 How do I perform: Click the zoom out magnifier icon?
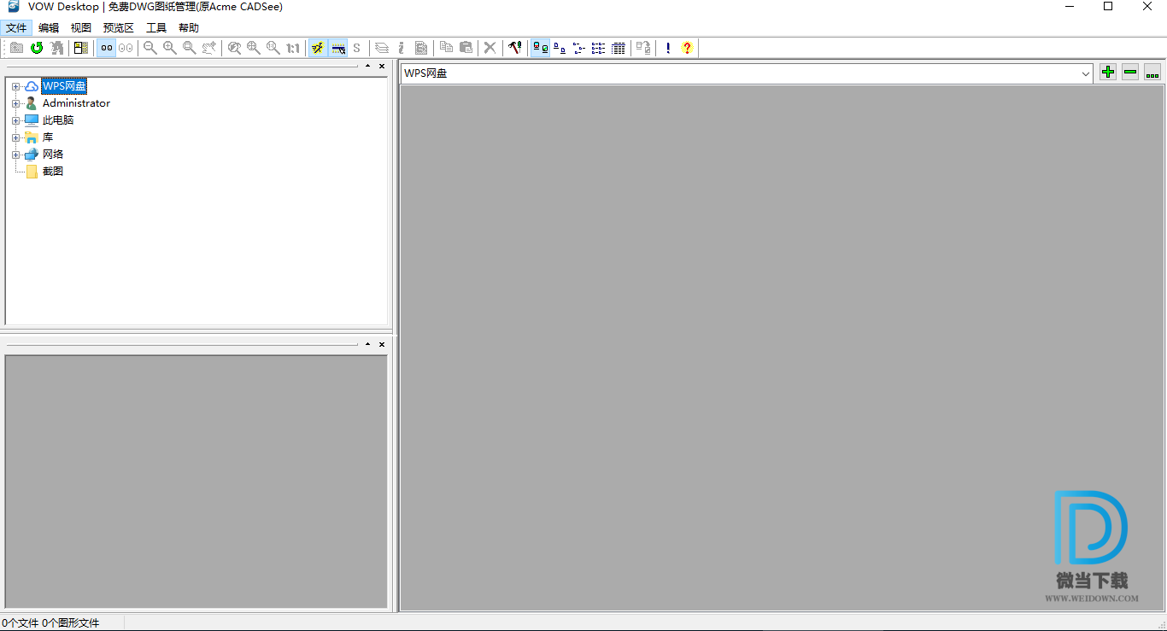pyautogui.click(x=150, y=48)
